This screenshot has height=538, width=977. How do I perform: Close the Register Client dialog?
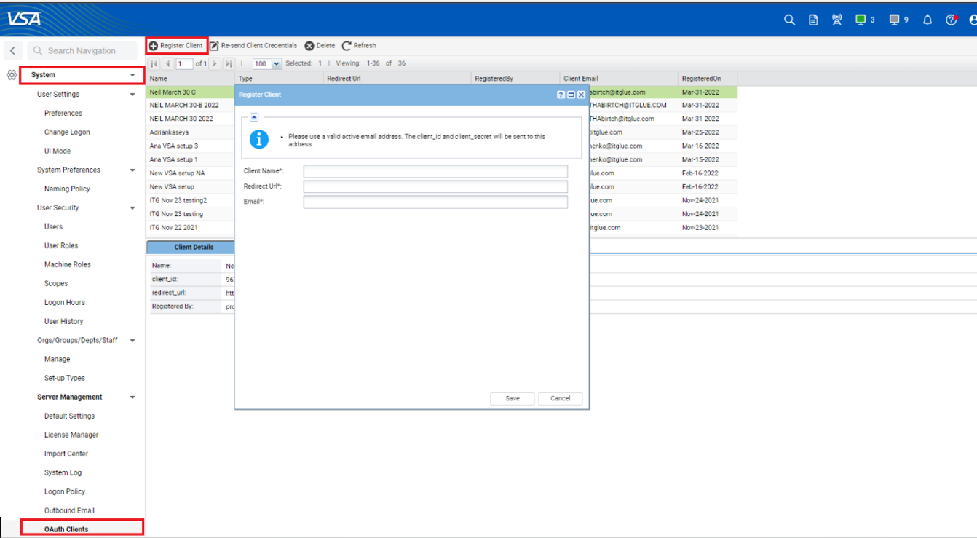pos(581,95)
